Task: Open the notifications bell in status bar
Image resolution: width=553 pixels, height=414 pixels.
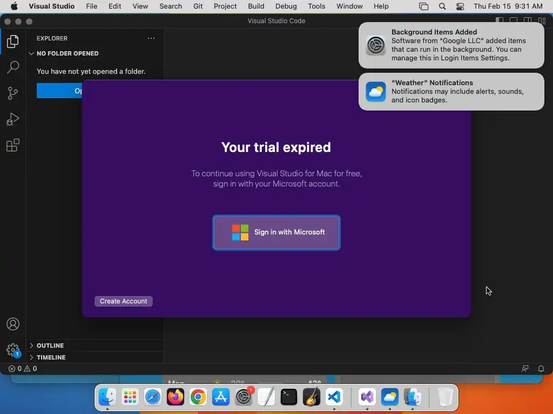Action: pyautogui.click(x=541, y=369)
